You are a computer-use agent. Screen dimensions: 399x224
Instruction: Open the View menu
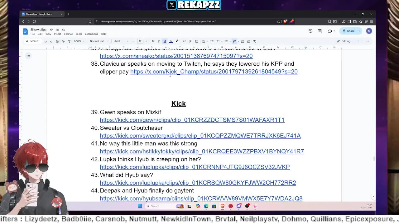coord(48,34)
